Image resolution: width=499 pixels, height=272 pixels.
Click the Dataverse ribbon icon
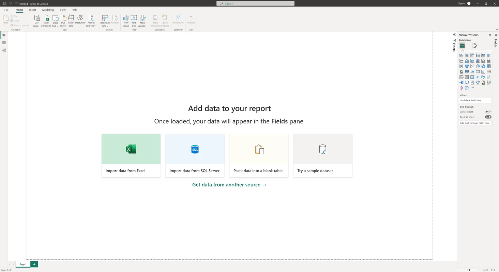pos(80,19)
